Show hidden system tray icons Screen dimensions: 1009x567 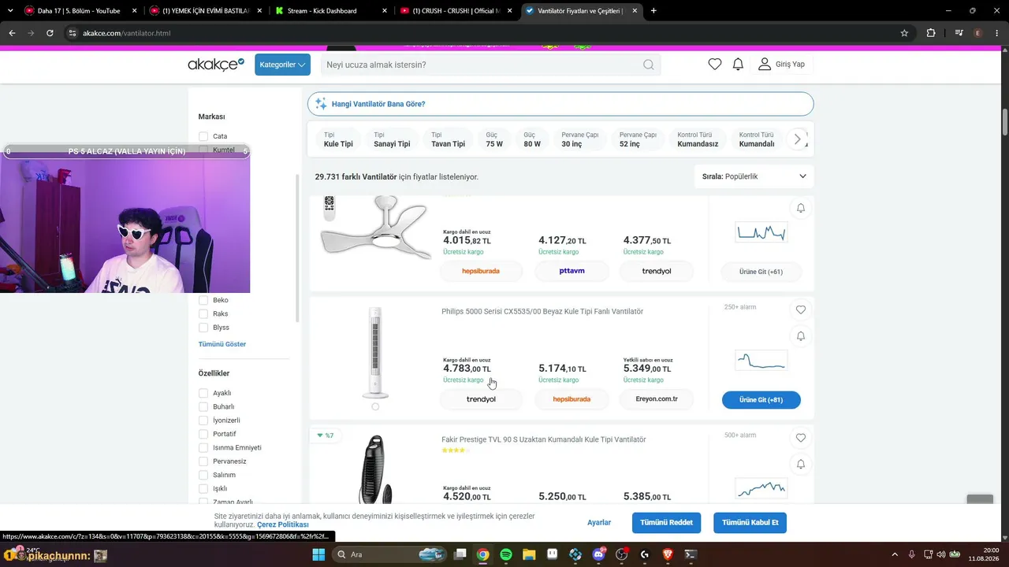(x=894, y=554)
